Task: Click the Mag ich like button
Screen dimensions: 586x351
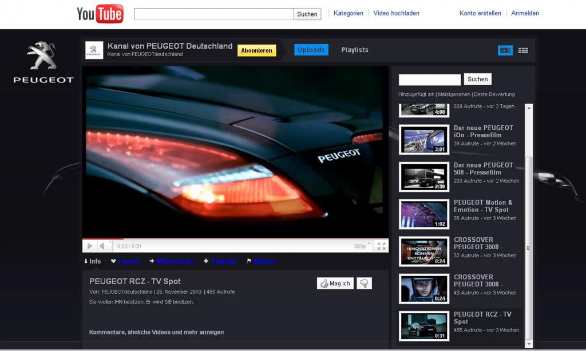Action: [x=335, y=284]
